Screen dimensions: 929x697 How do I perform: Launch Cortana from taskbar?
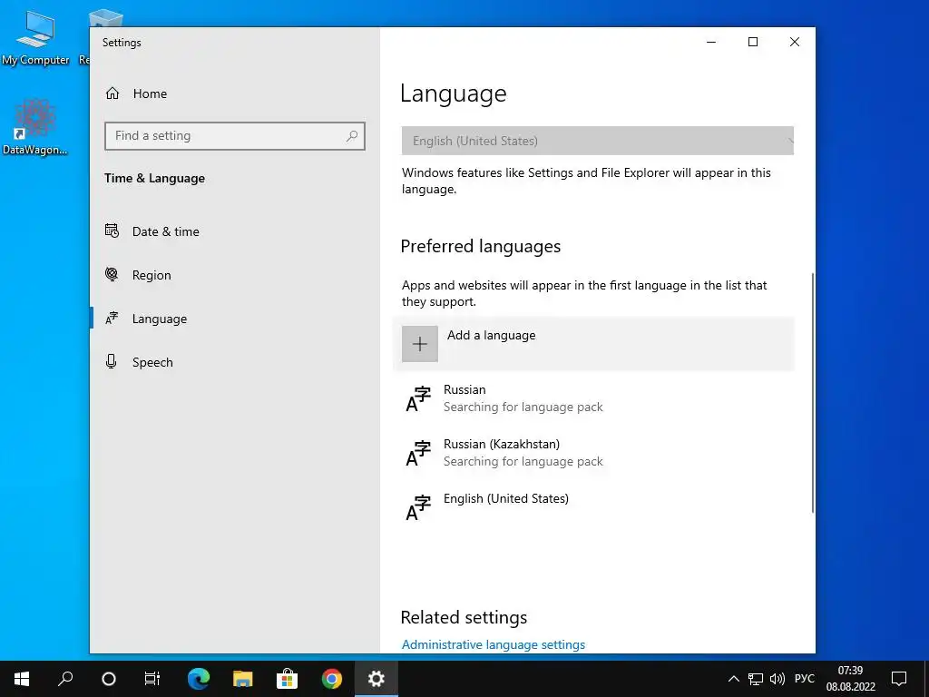pyautogui.click(x=109, y=679)
